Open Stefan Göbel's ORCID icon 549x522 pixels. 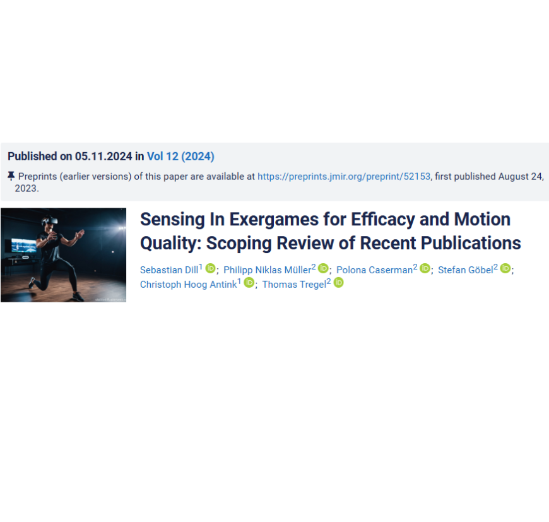505,268
